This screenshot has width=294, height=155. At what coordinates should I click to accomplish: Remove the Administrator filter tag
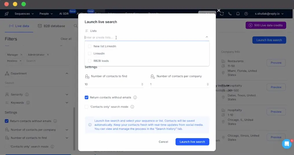[48, 54]
